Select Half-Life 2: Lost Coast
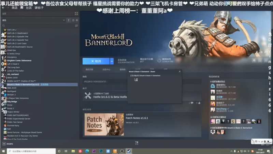Screen dimensions: 273x154 click(17, 43)
